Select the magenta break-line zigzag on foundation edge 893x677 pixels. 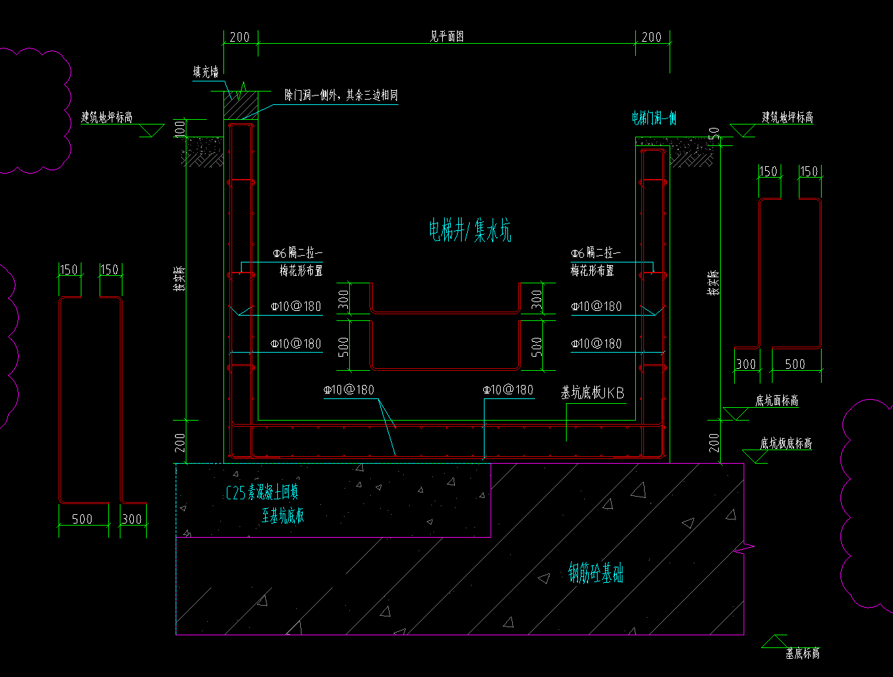(x=743, y=547)
